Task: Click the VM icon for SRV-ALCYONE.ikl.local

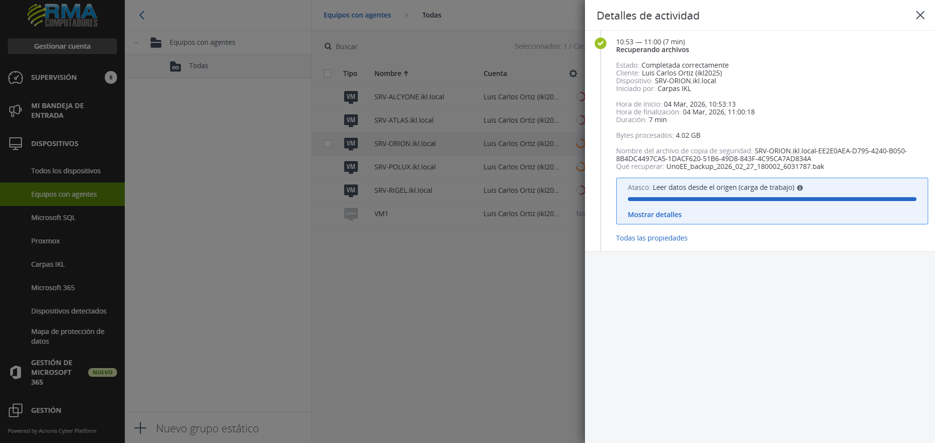Action: [x=351, y=97]
